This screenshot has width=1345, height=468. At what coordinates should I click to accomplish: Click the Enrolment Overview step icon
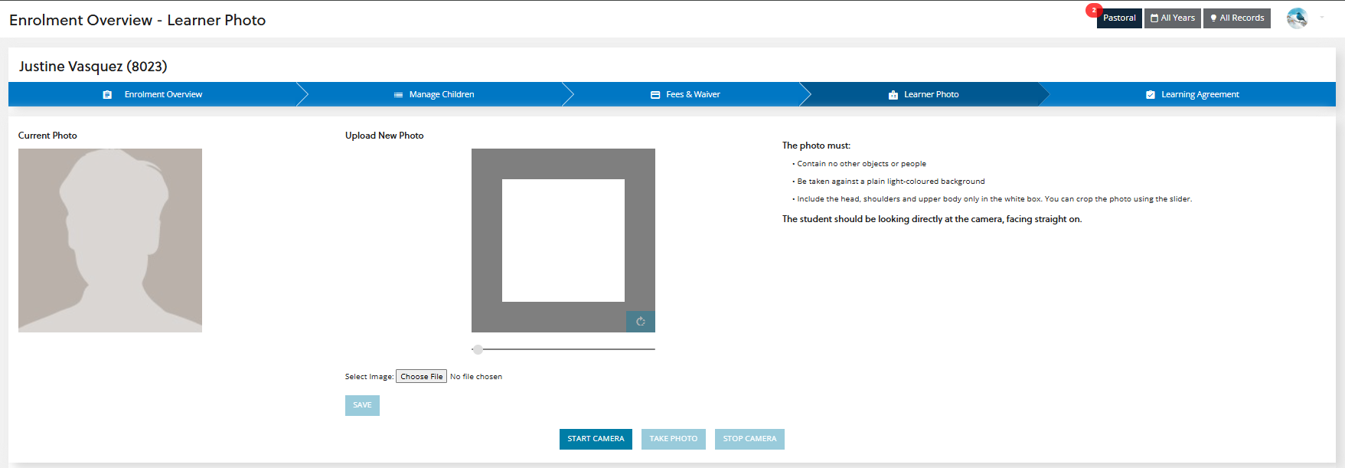107,95
